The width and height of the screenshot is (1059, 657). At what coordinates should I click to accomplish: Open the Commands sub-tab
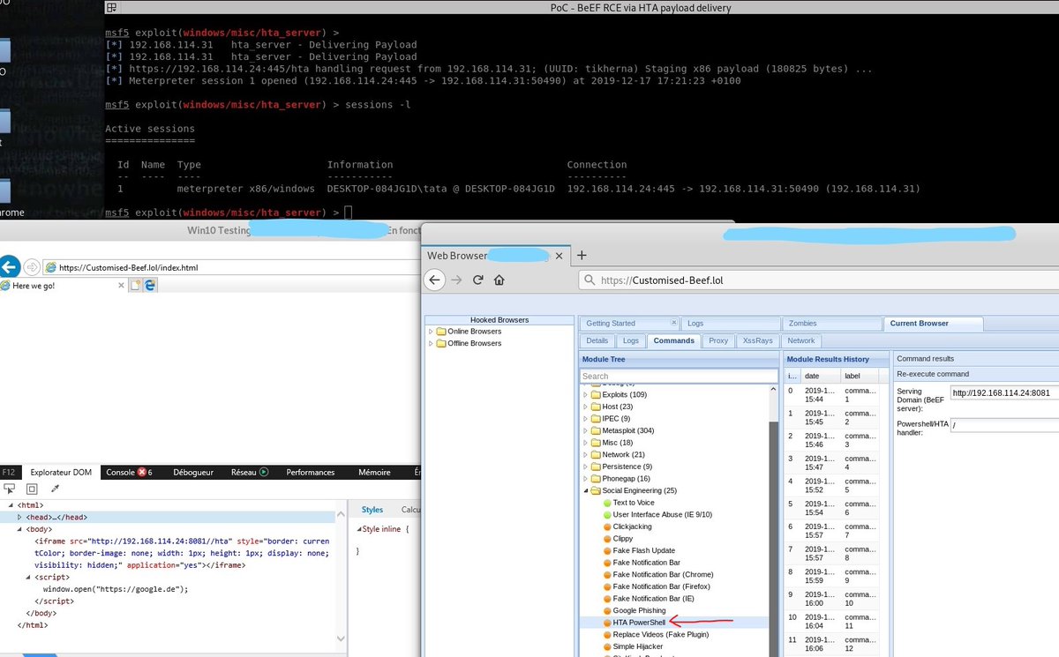[673, 340]
